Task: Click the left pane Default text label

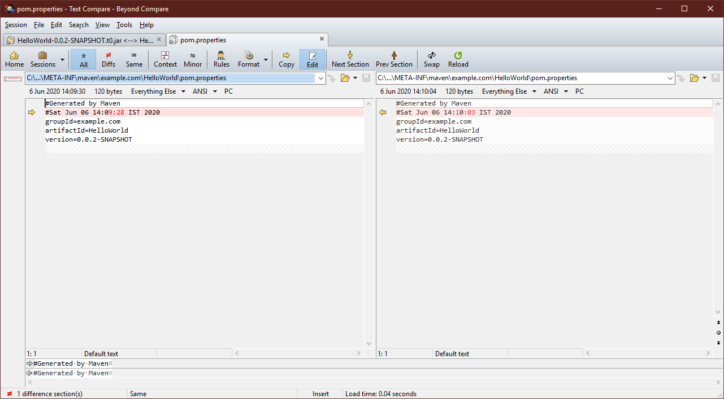Action: tap(101, 354)
